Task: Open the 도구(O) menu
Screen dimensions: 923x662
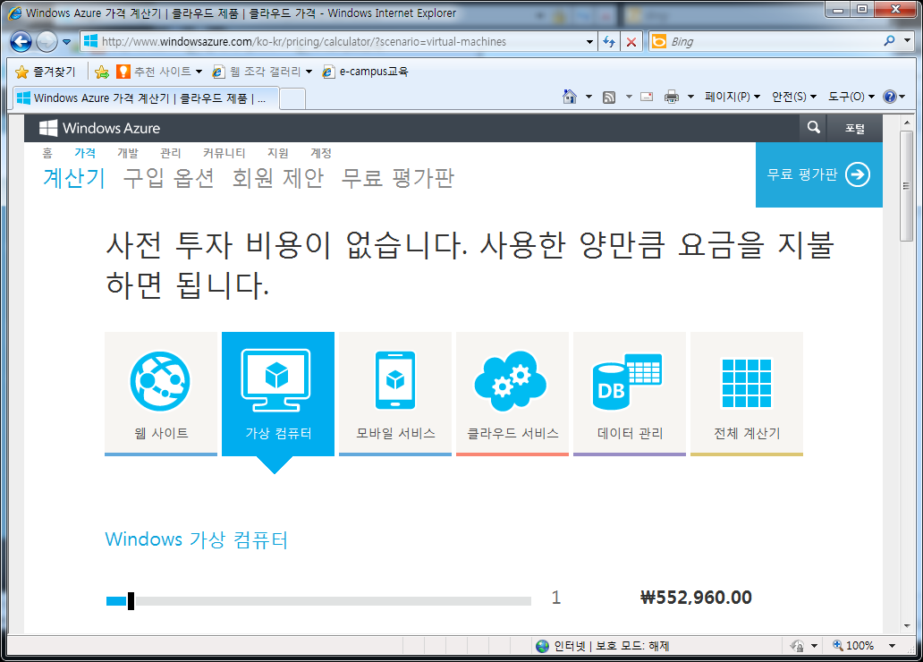Action: point(851,97)
